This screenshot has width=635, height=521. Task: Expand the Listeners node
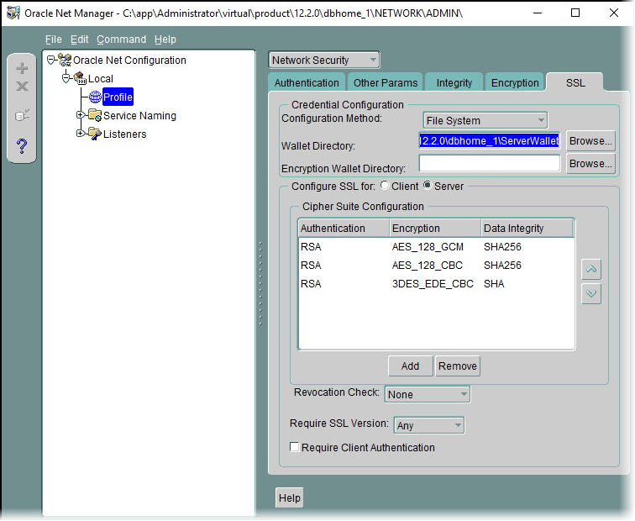80,133
